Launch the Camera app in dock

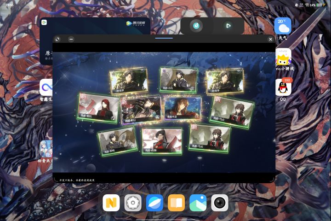coord(220,203)
